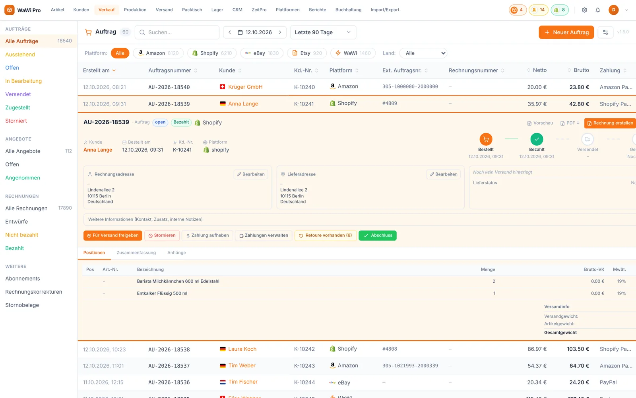Open the settings gear icon
This screenshot has width=636, height=398.
[584, 10]
